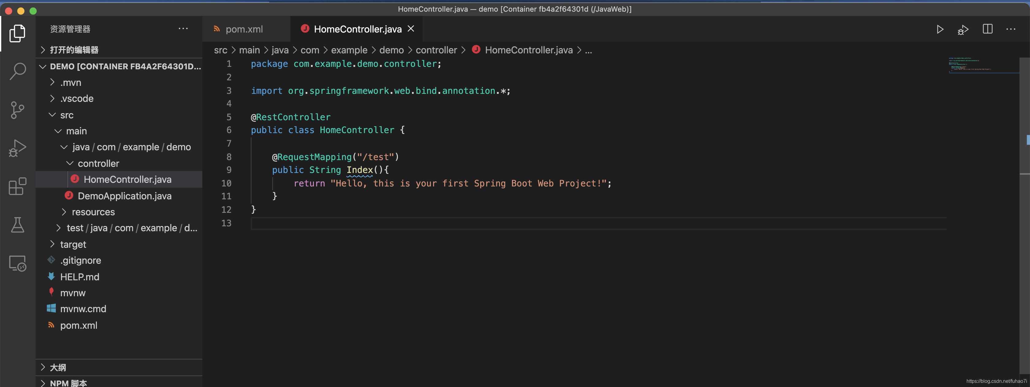Image resolution: width=1030 pixels, height=387 pixels.
Task: Expand the test / java / com folder
Action: (119, 228)
